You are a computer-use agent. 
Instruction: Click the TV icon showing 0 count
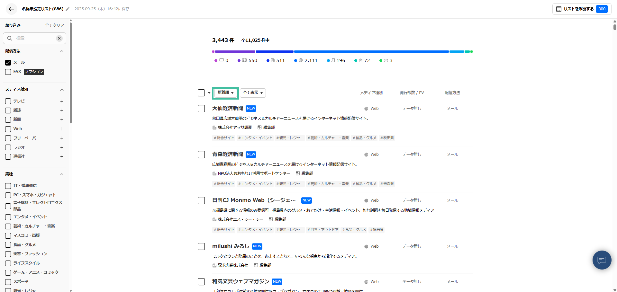[x=221, y=60]
